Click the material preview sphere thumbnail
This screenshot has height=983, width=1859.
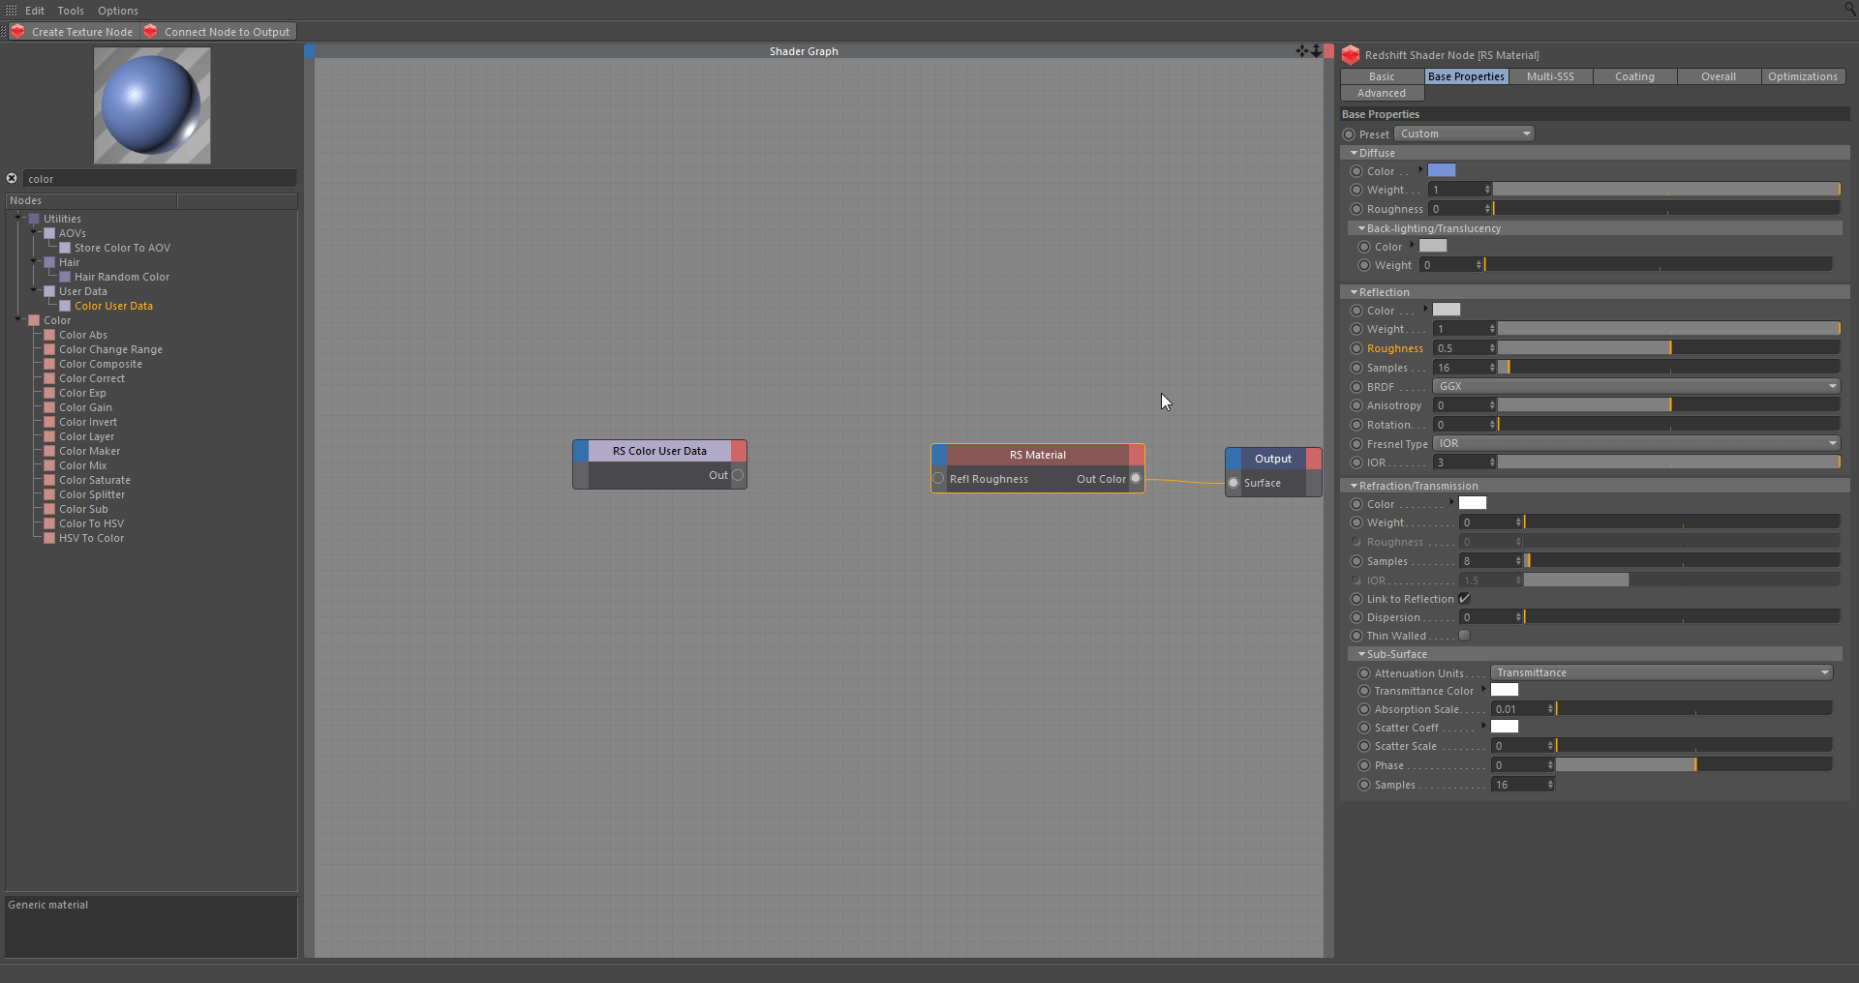click(x=152, y=105)
